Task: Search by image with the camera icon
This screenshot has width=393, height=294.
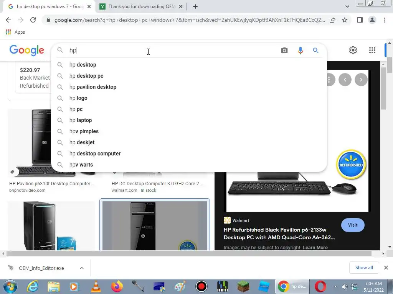Action: 284,51
